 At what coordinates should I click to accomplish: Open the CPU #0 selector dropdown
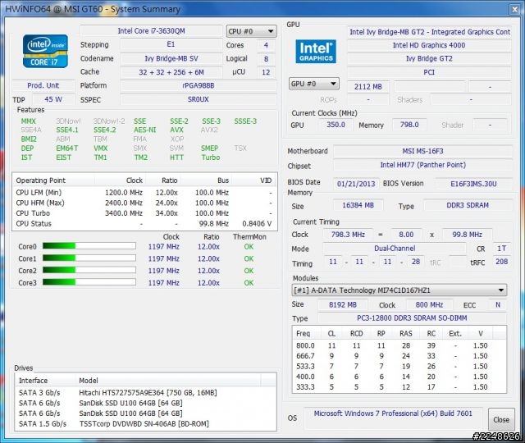tap(252, 31)
